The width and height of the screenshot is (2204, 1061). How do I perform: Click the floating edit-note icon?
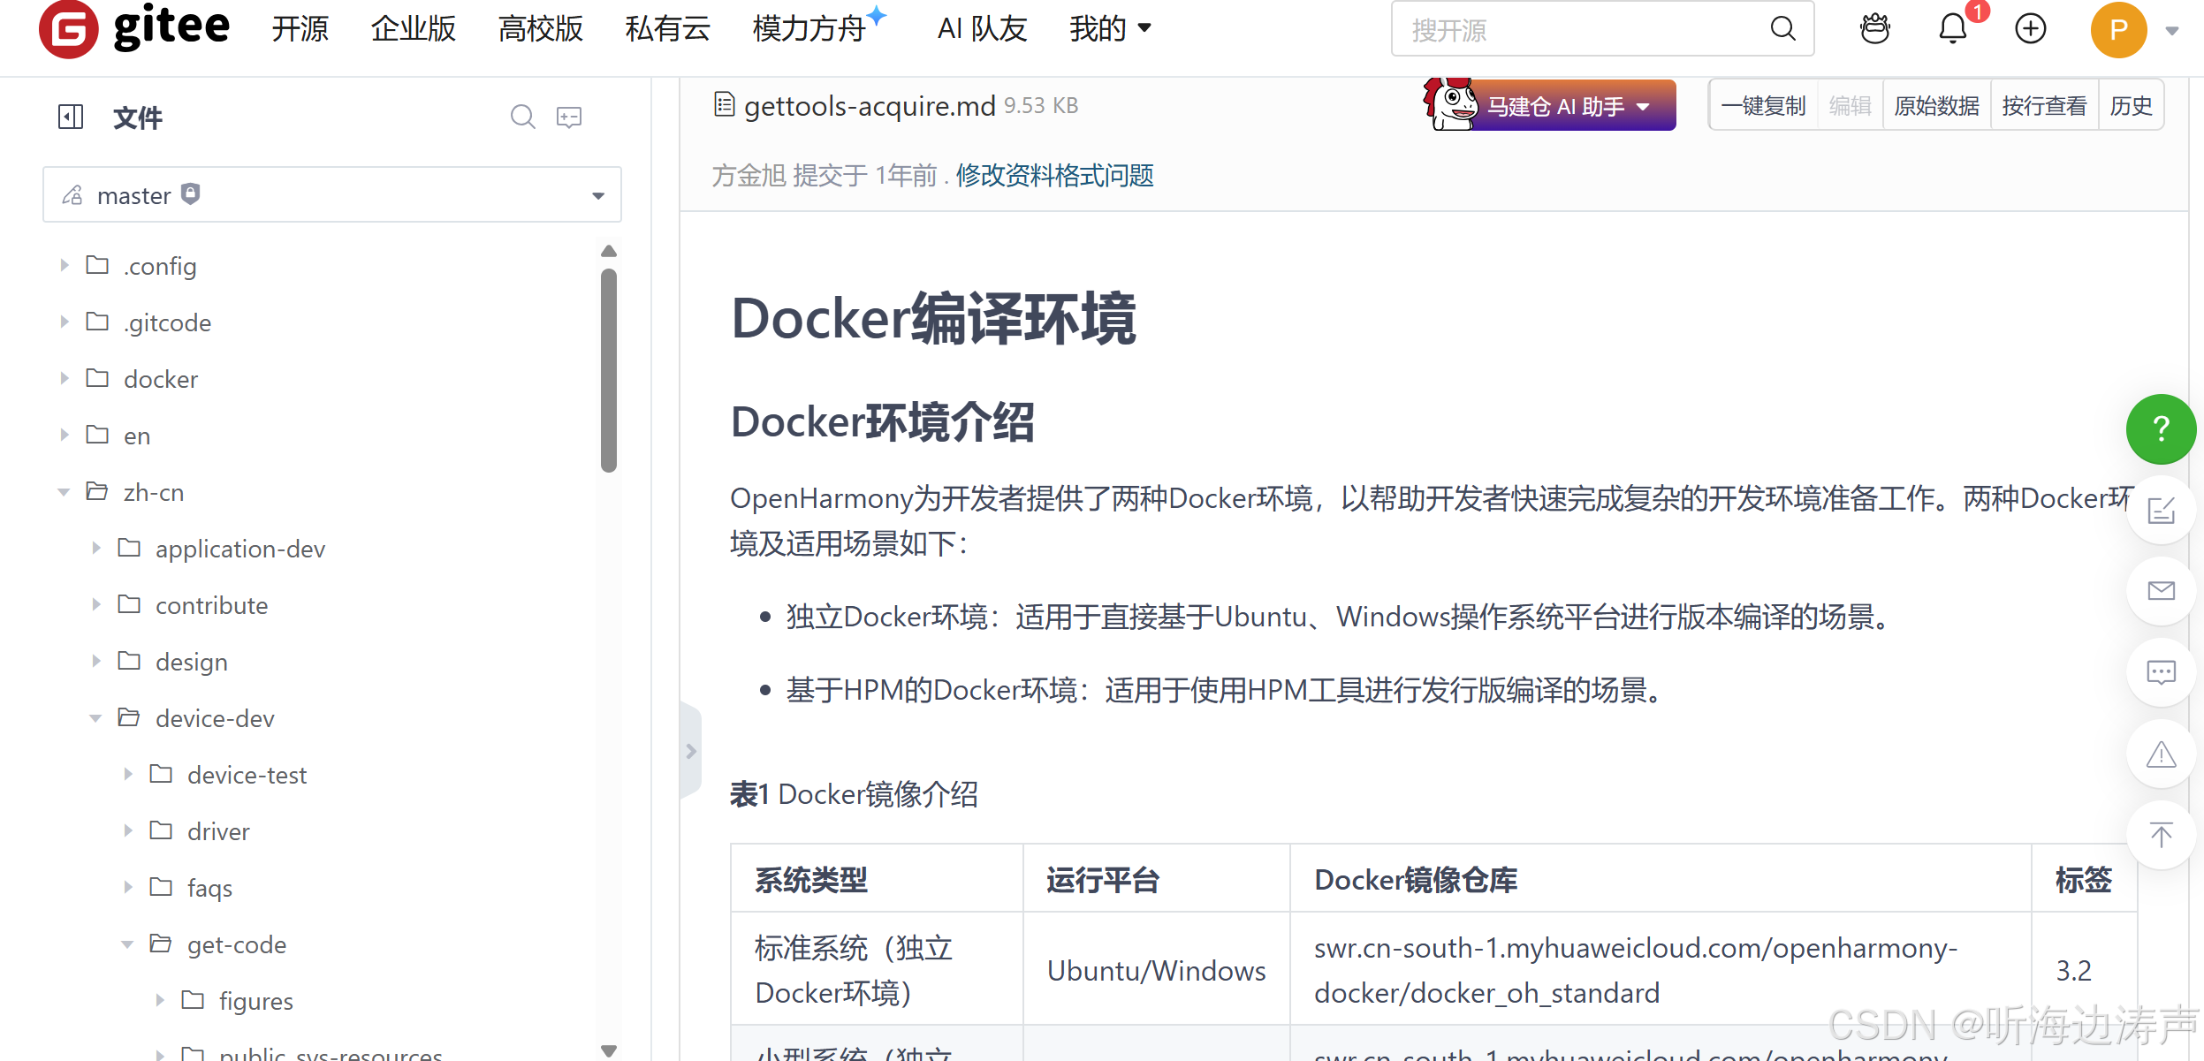tap(2161, 511)
